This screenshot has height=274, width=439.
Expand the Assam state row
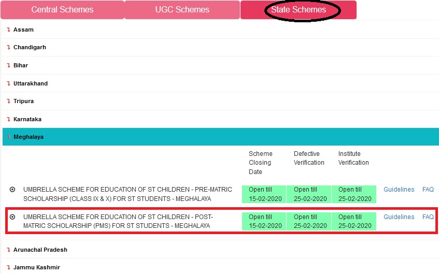[x=221, y=30]
